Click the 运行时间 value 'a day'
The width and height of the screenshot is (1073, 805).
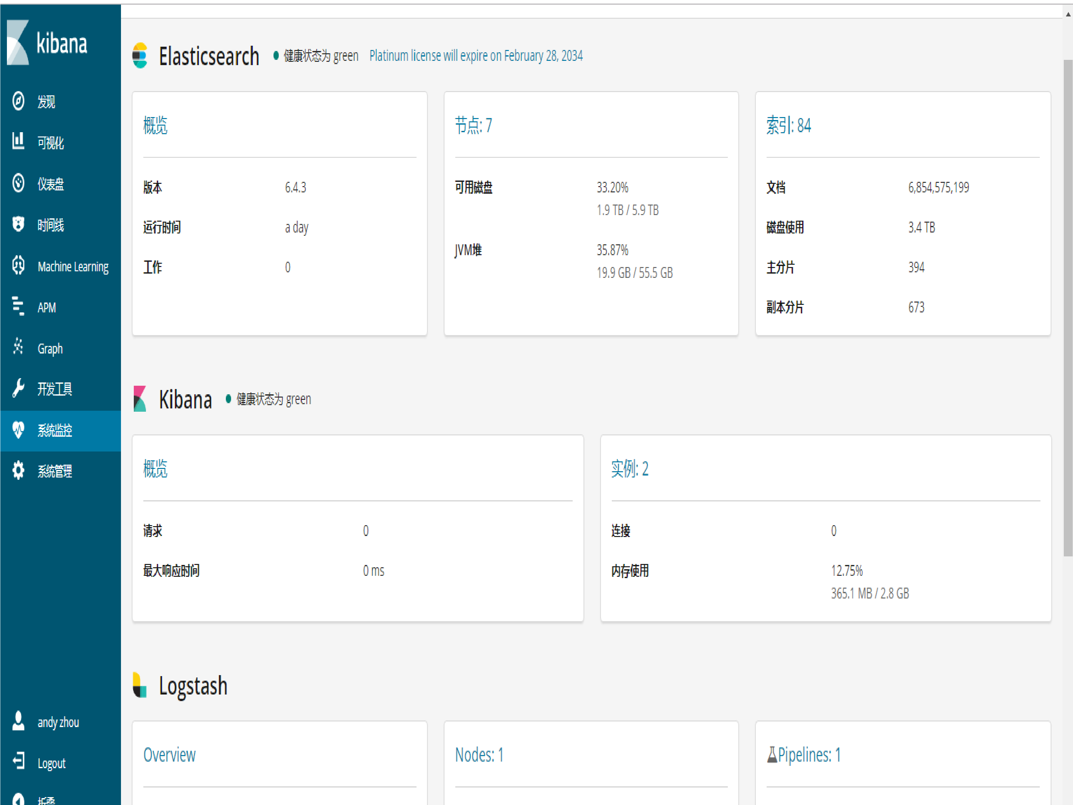click(x=297, y=227)
